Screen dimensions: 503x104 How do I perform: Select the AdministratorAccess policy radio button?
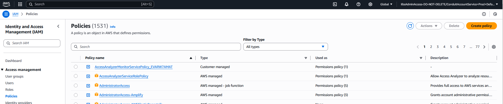tap(76, 85)
